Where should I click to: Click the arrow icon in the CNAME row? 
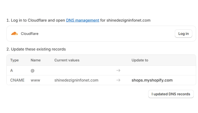click(x=118, y=80)
